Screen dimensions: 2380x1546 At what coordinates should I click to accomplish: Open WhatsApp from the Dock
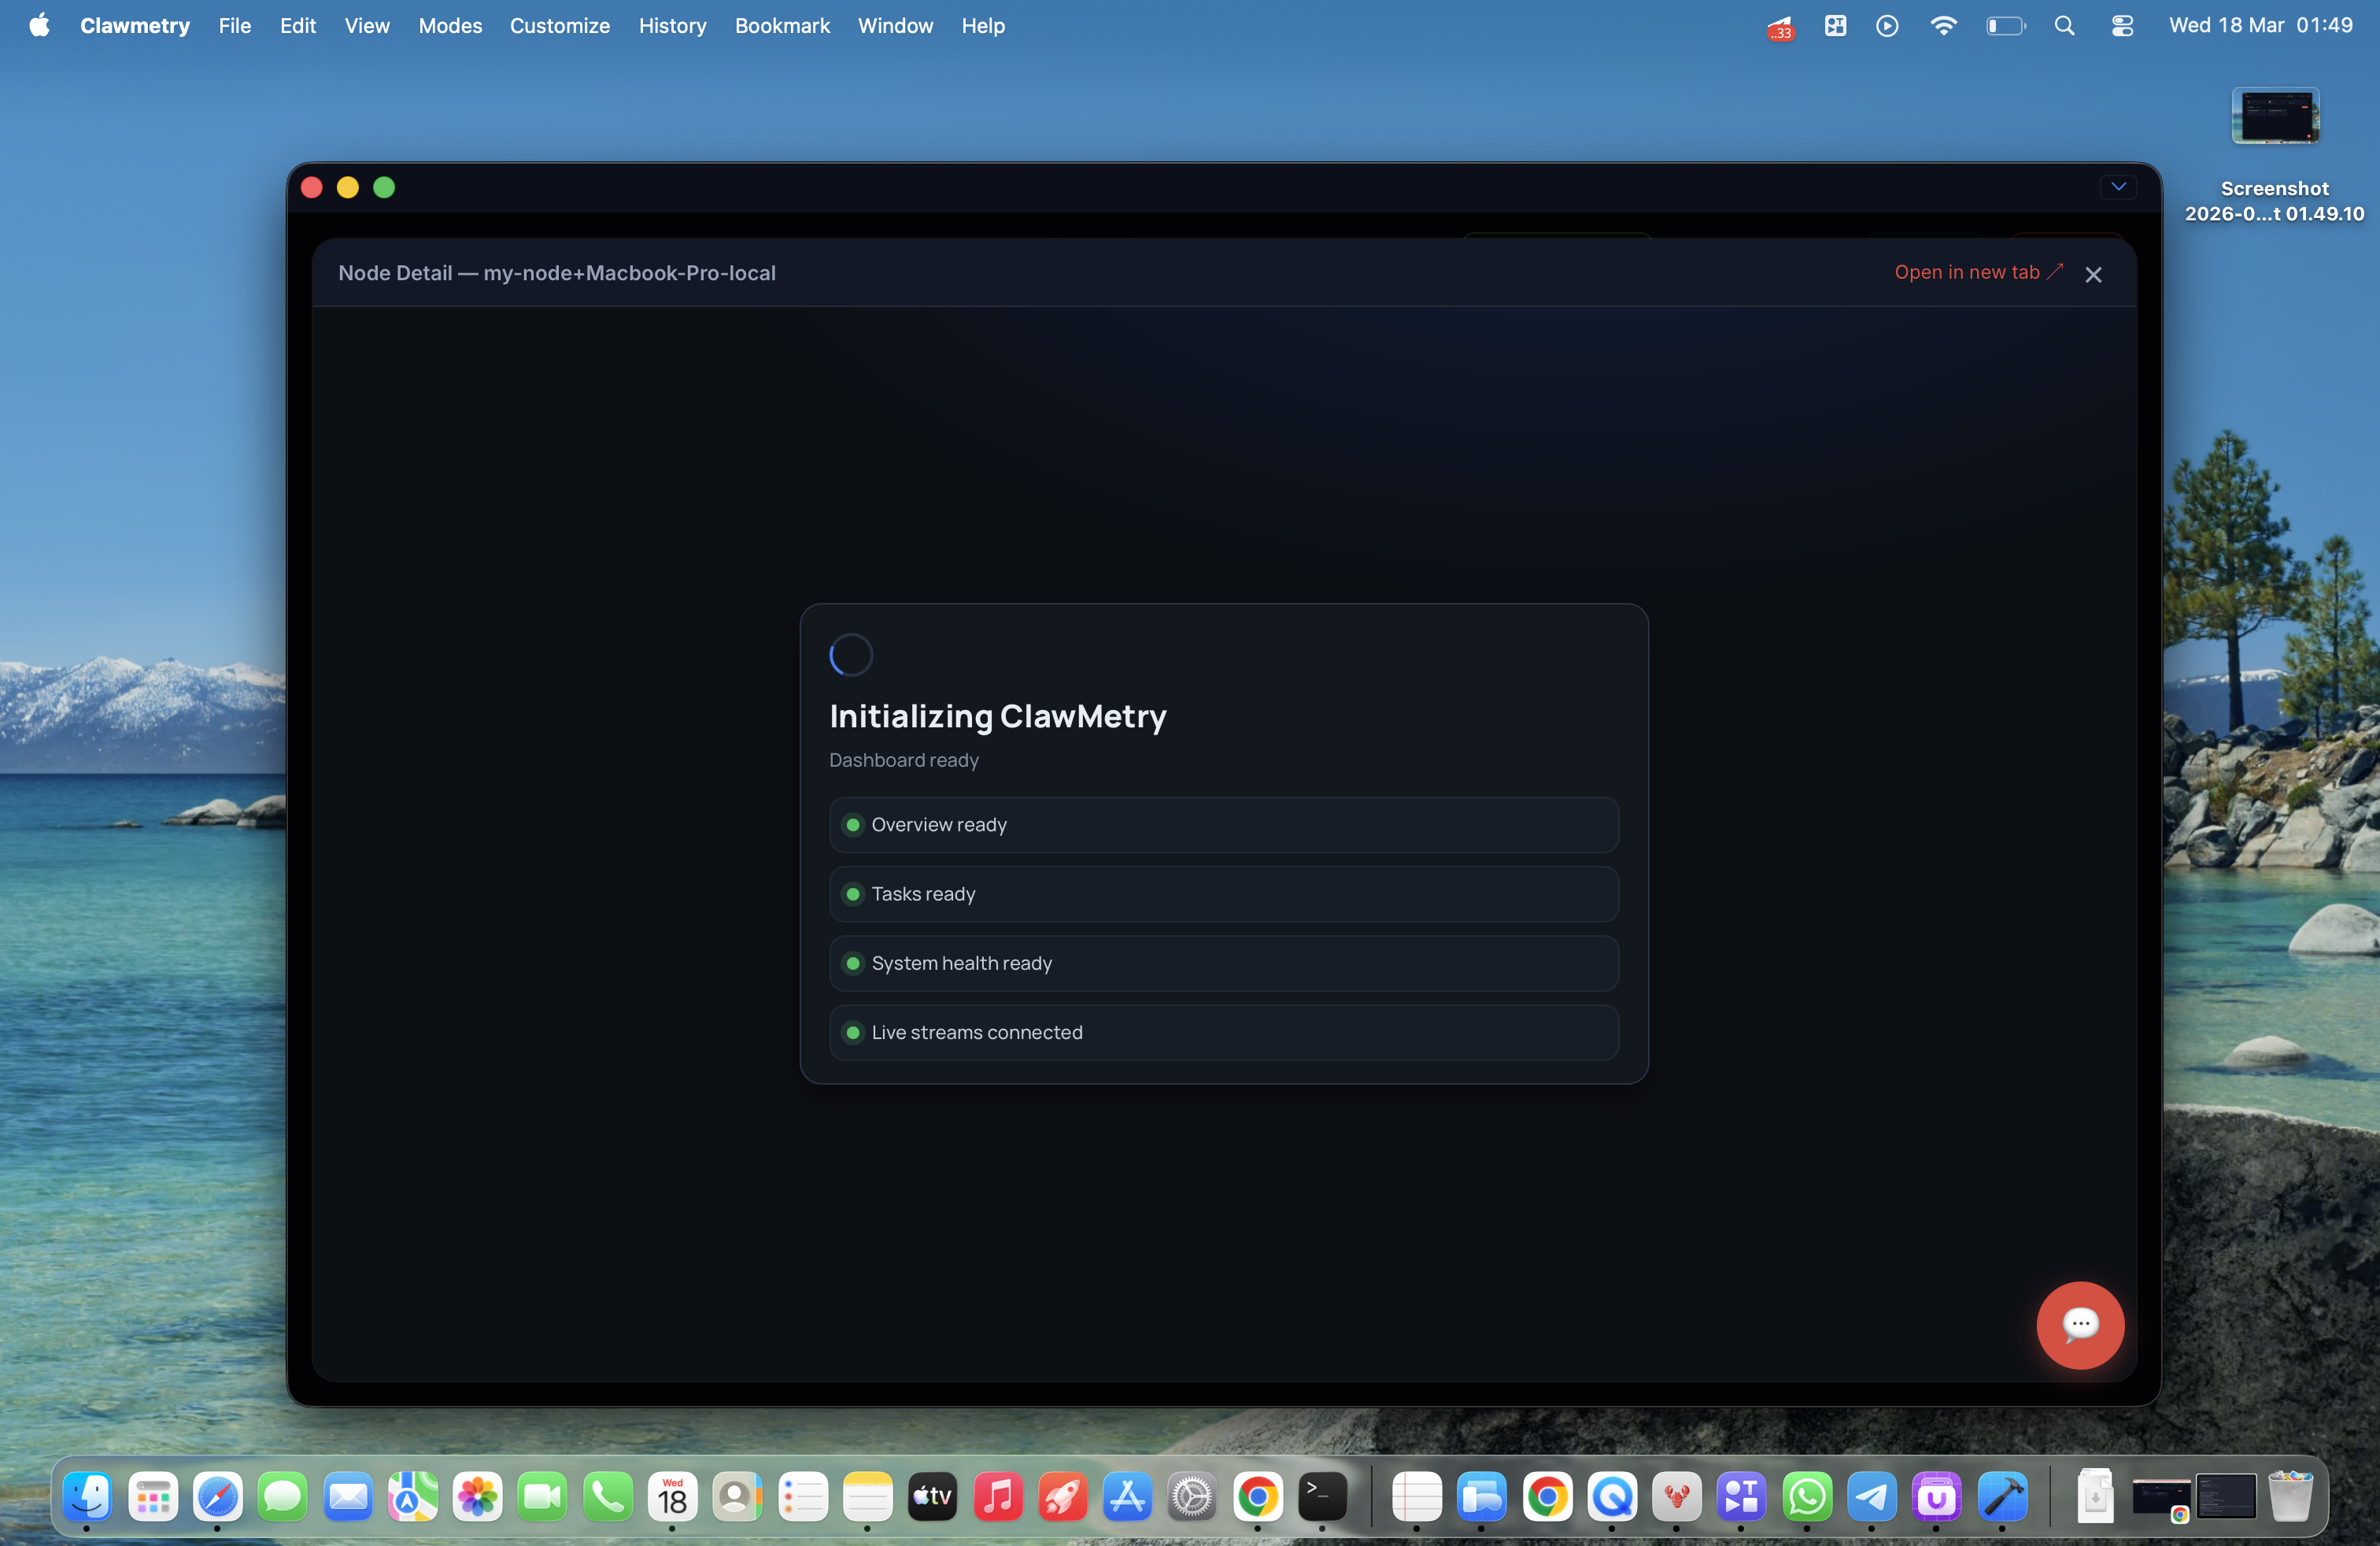[x=1807, y=1497]
